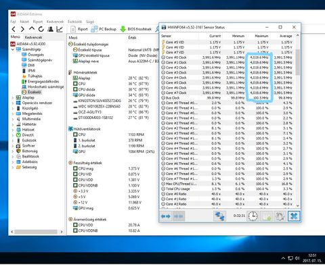
Task: Open the Fájl menu
Action: point(13,22)
